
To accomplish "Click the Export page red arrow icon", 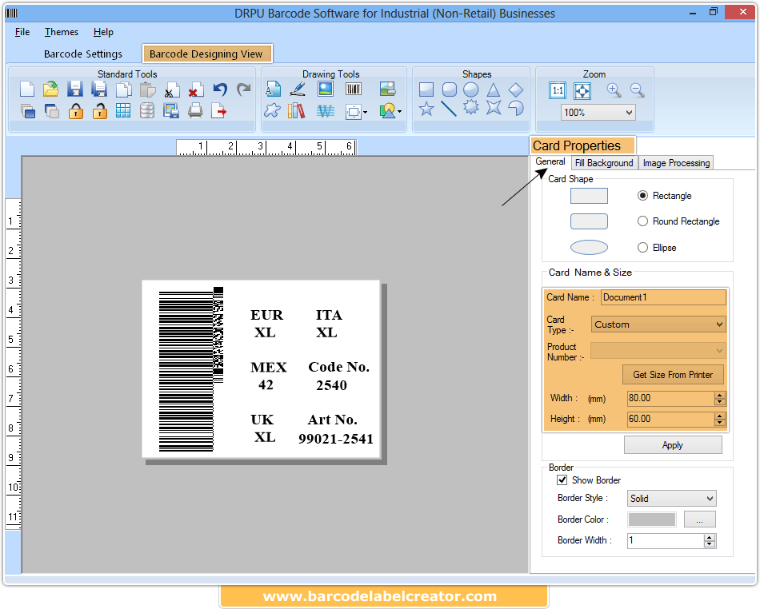I will pyautogui.click(x=219, y=111).
